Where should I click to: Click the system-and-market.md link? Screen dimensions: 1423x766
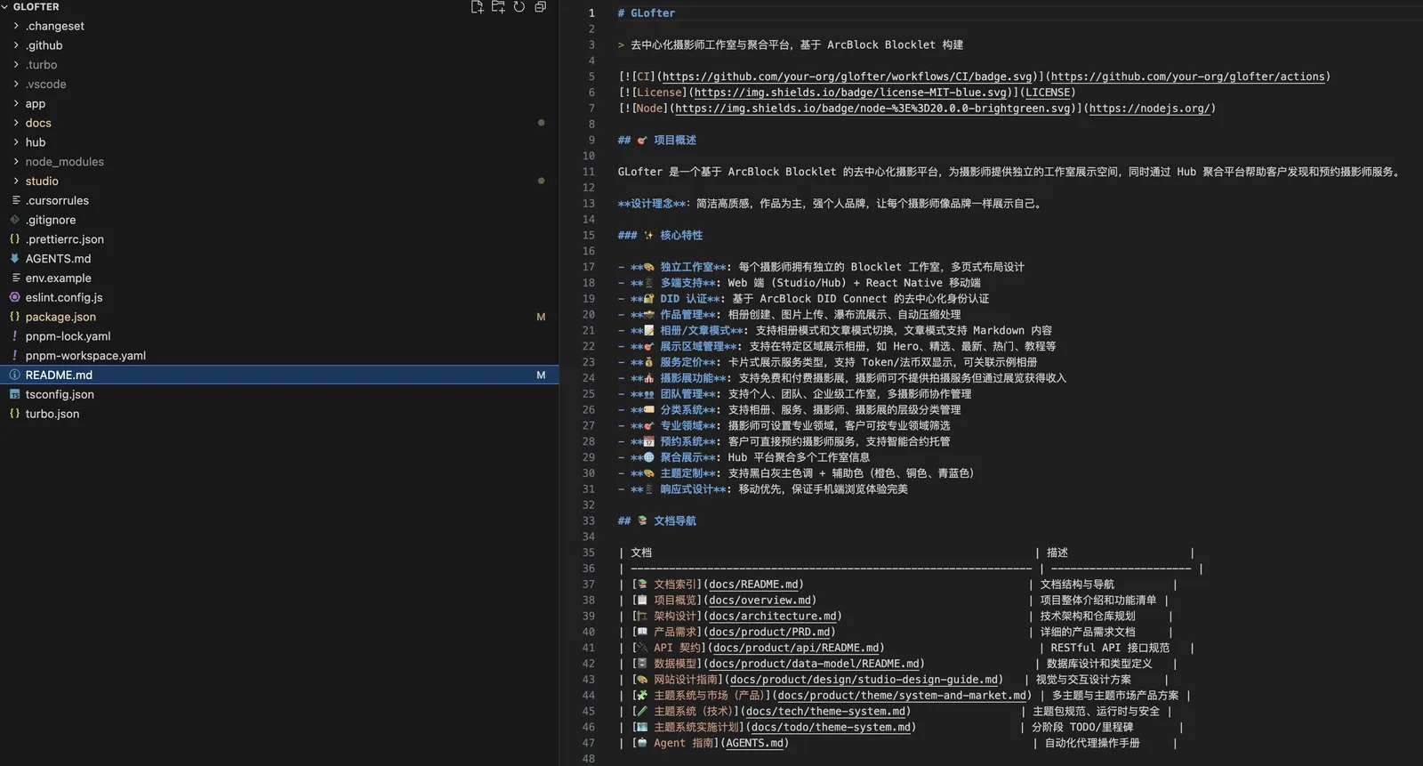point(902,696)
